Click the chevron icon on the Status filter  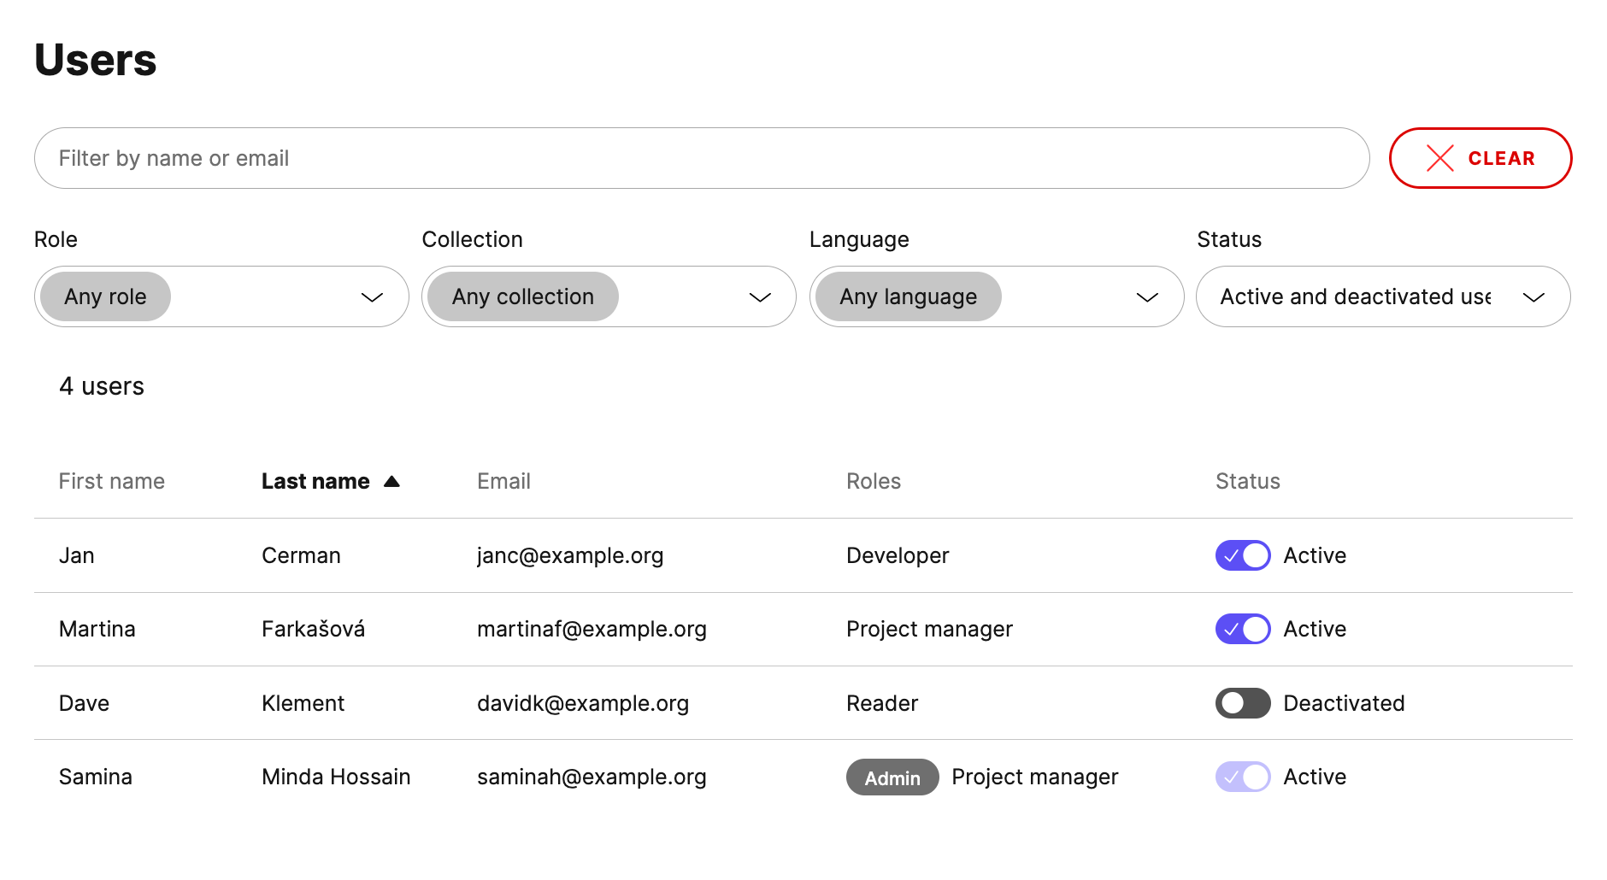point(1534,298)
